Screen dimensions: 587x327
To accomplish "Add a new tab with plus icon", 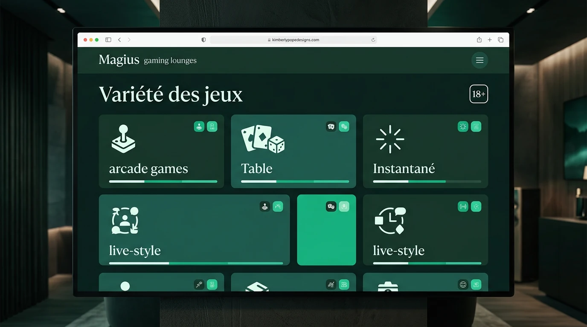I will [x=490, y=40].
